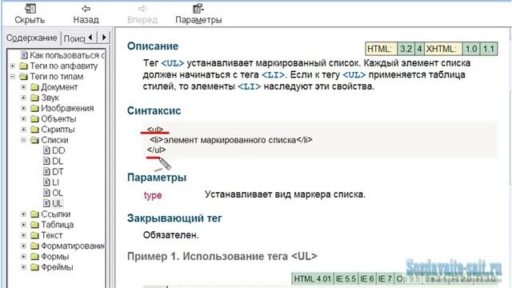
Task: Click the HTML 4.01 compatibility cell
Action: 313,279
